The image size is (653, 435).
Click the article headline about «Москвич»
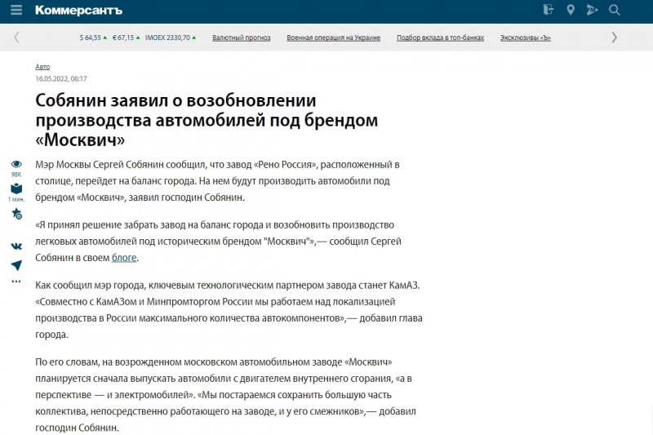(207, 120)
